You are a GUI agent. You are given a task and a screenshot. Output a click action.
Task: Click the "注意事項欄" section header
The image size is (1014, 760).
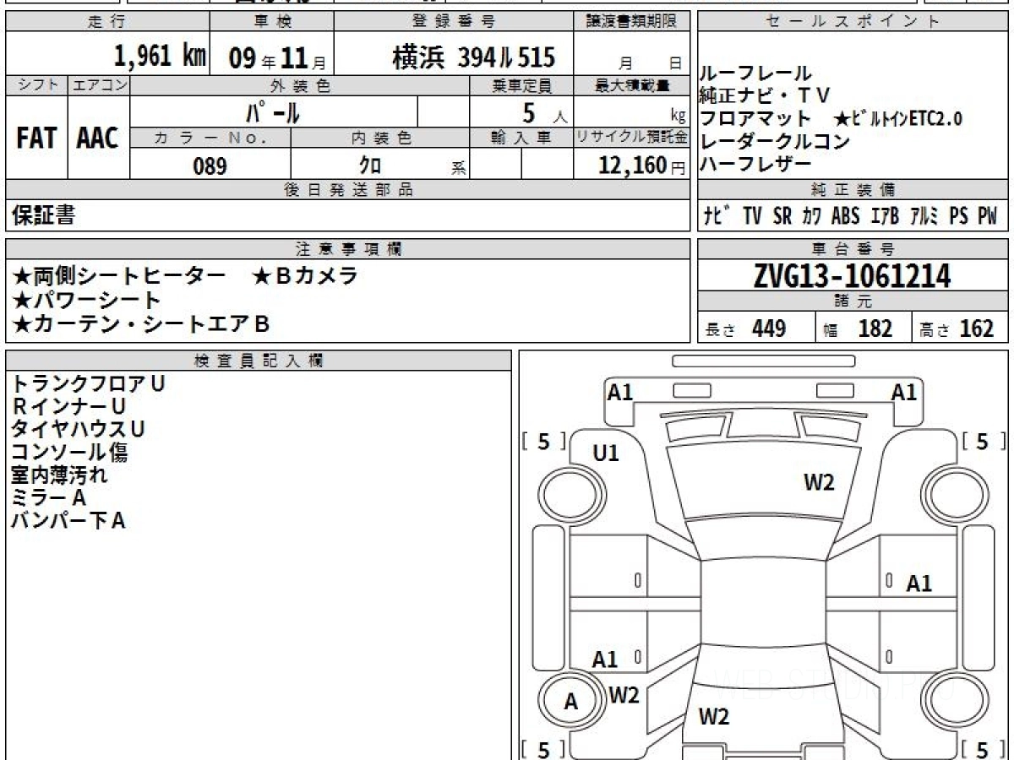(347, 249)
